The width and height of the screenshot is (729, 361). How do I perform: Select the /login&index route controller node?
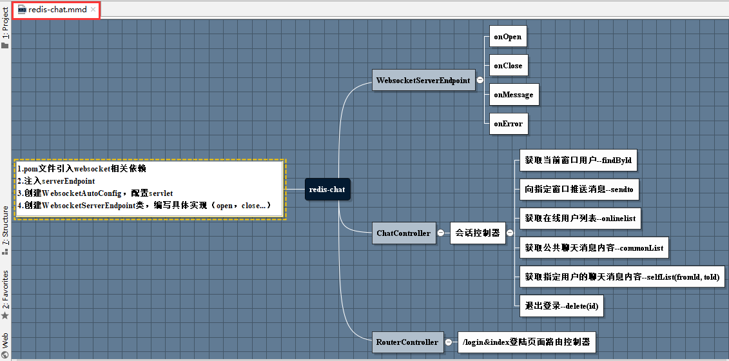tap(526, 342)
